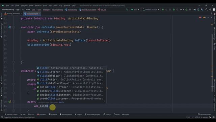This screenshot has height=122, width=216.
Task: Click the green Debug bug icon
Action: coord(174,9)
